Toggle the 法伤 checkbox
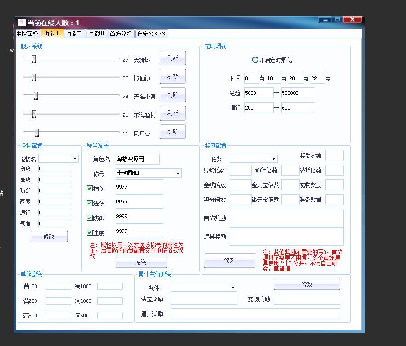This screenshot has height=346, width=406. tap(90, 203)
